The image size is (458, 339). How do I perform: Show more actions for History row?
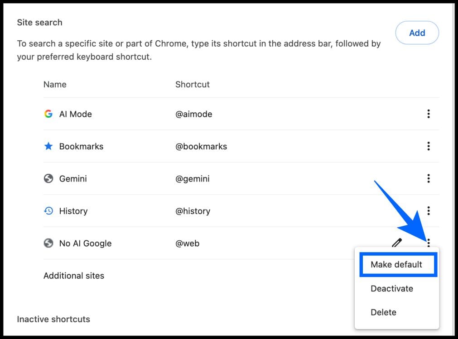coord(429,211)
